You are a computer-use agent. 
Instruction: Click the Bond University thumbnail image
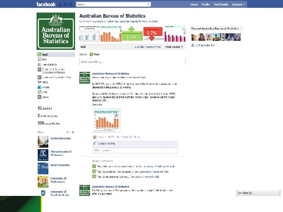click(43, 168)
